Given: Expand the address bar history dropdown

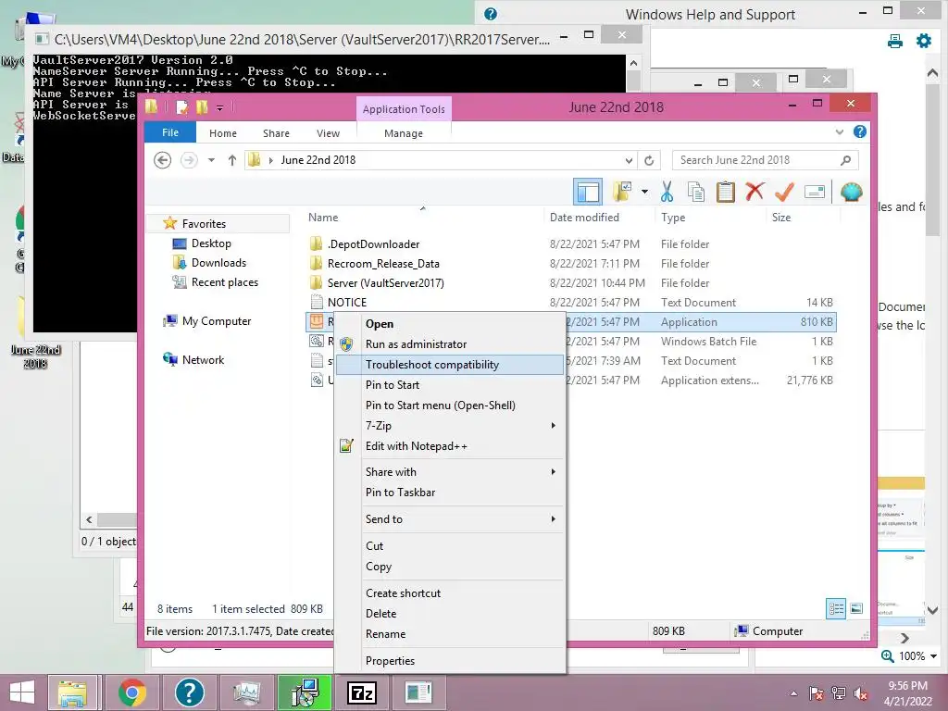Looking at the screenshot, I should pos(629,160).
